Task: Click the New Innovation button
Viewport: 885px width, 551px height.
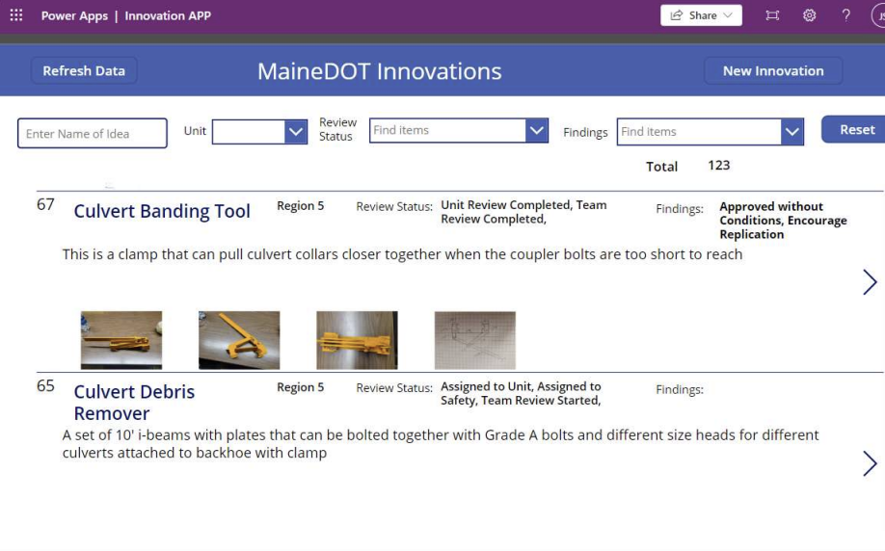Action: coord(773,70)
